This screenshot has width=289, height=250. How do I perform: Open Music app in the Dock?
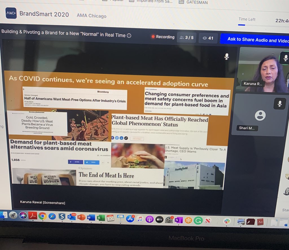tap(140, 219)
